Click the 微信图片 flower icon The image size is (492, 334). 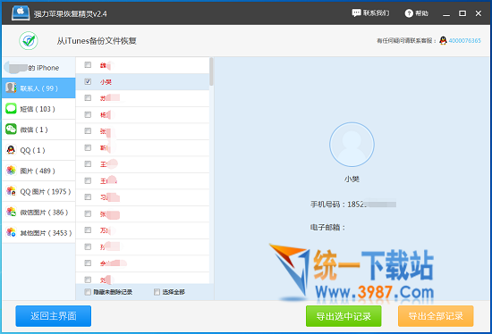pyautogui.click(x=11, y=212)
